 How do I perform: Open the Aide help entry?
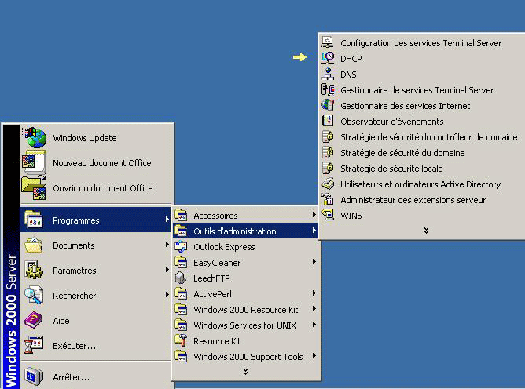click(96, 321)
